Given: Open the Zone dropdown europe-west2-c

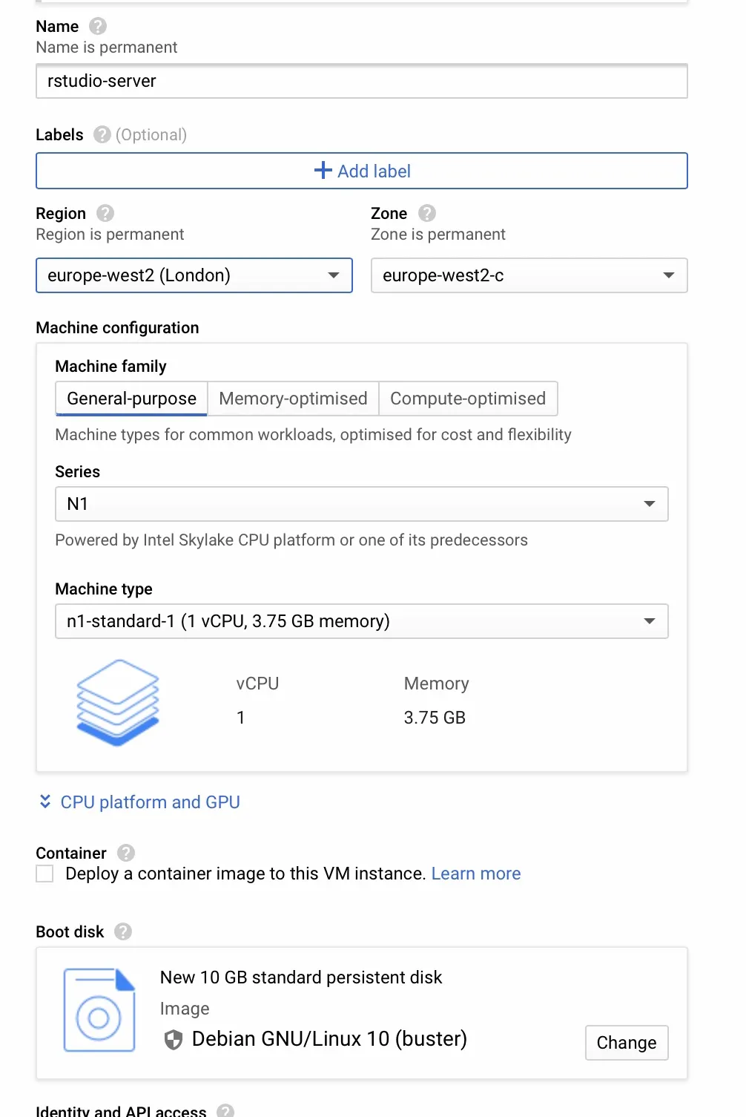Looking at the screenshot, I should (x=529, y=275).
